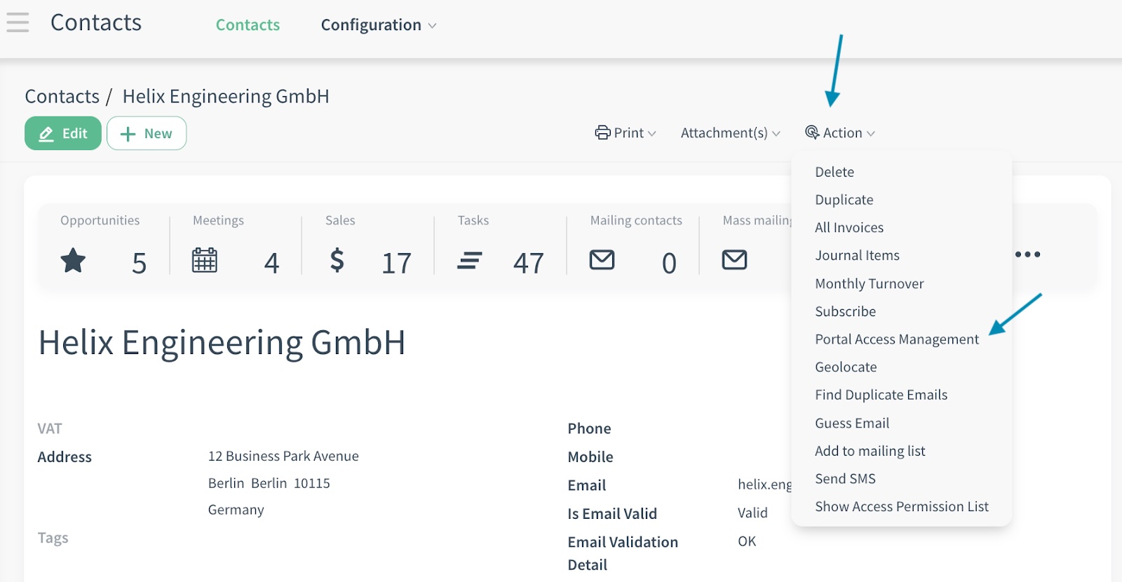Click the Tasks list icon
Viewport: 1122px width, 582px height.
[469, 261]
